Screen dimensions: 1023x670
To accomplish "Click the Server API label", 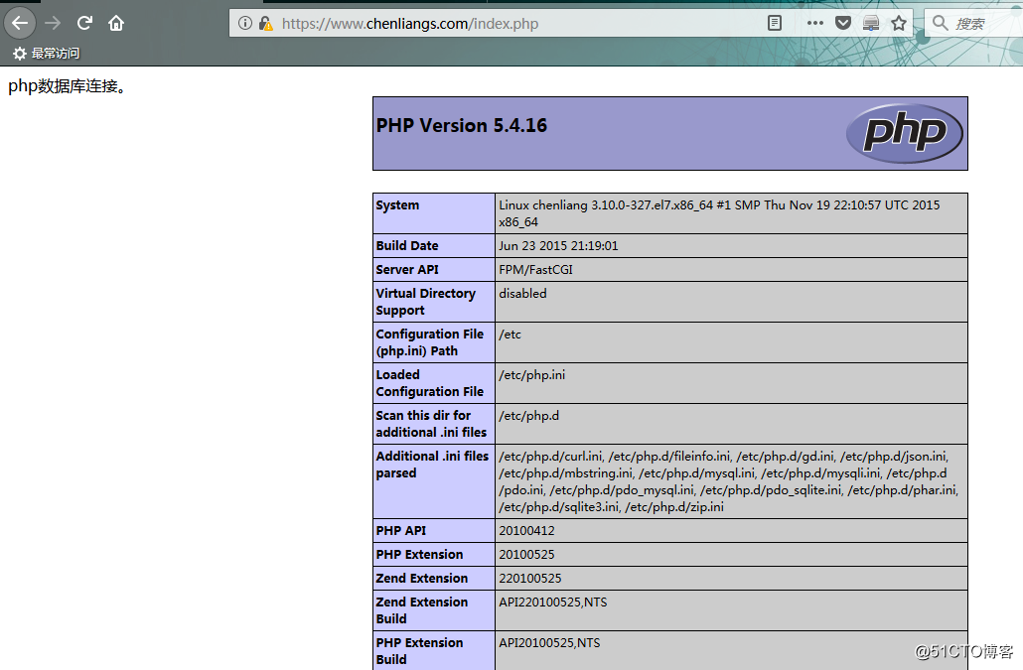I will [407, 269].
